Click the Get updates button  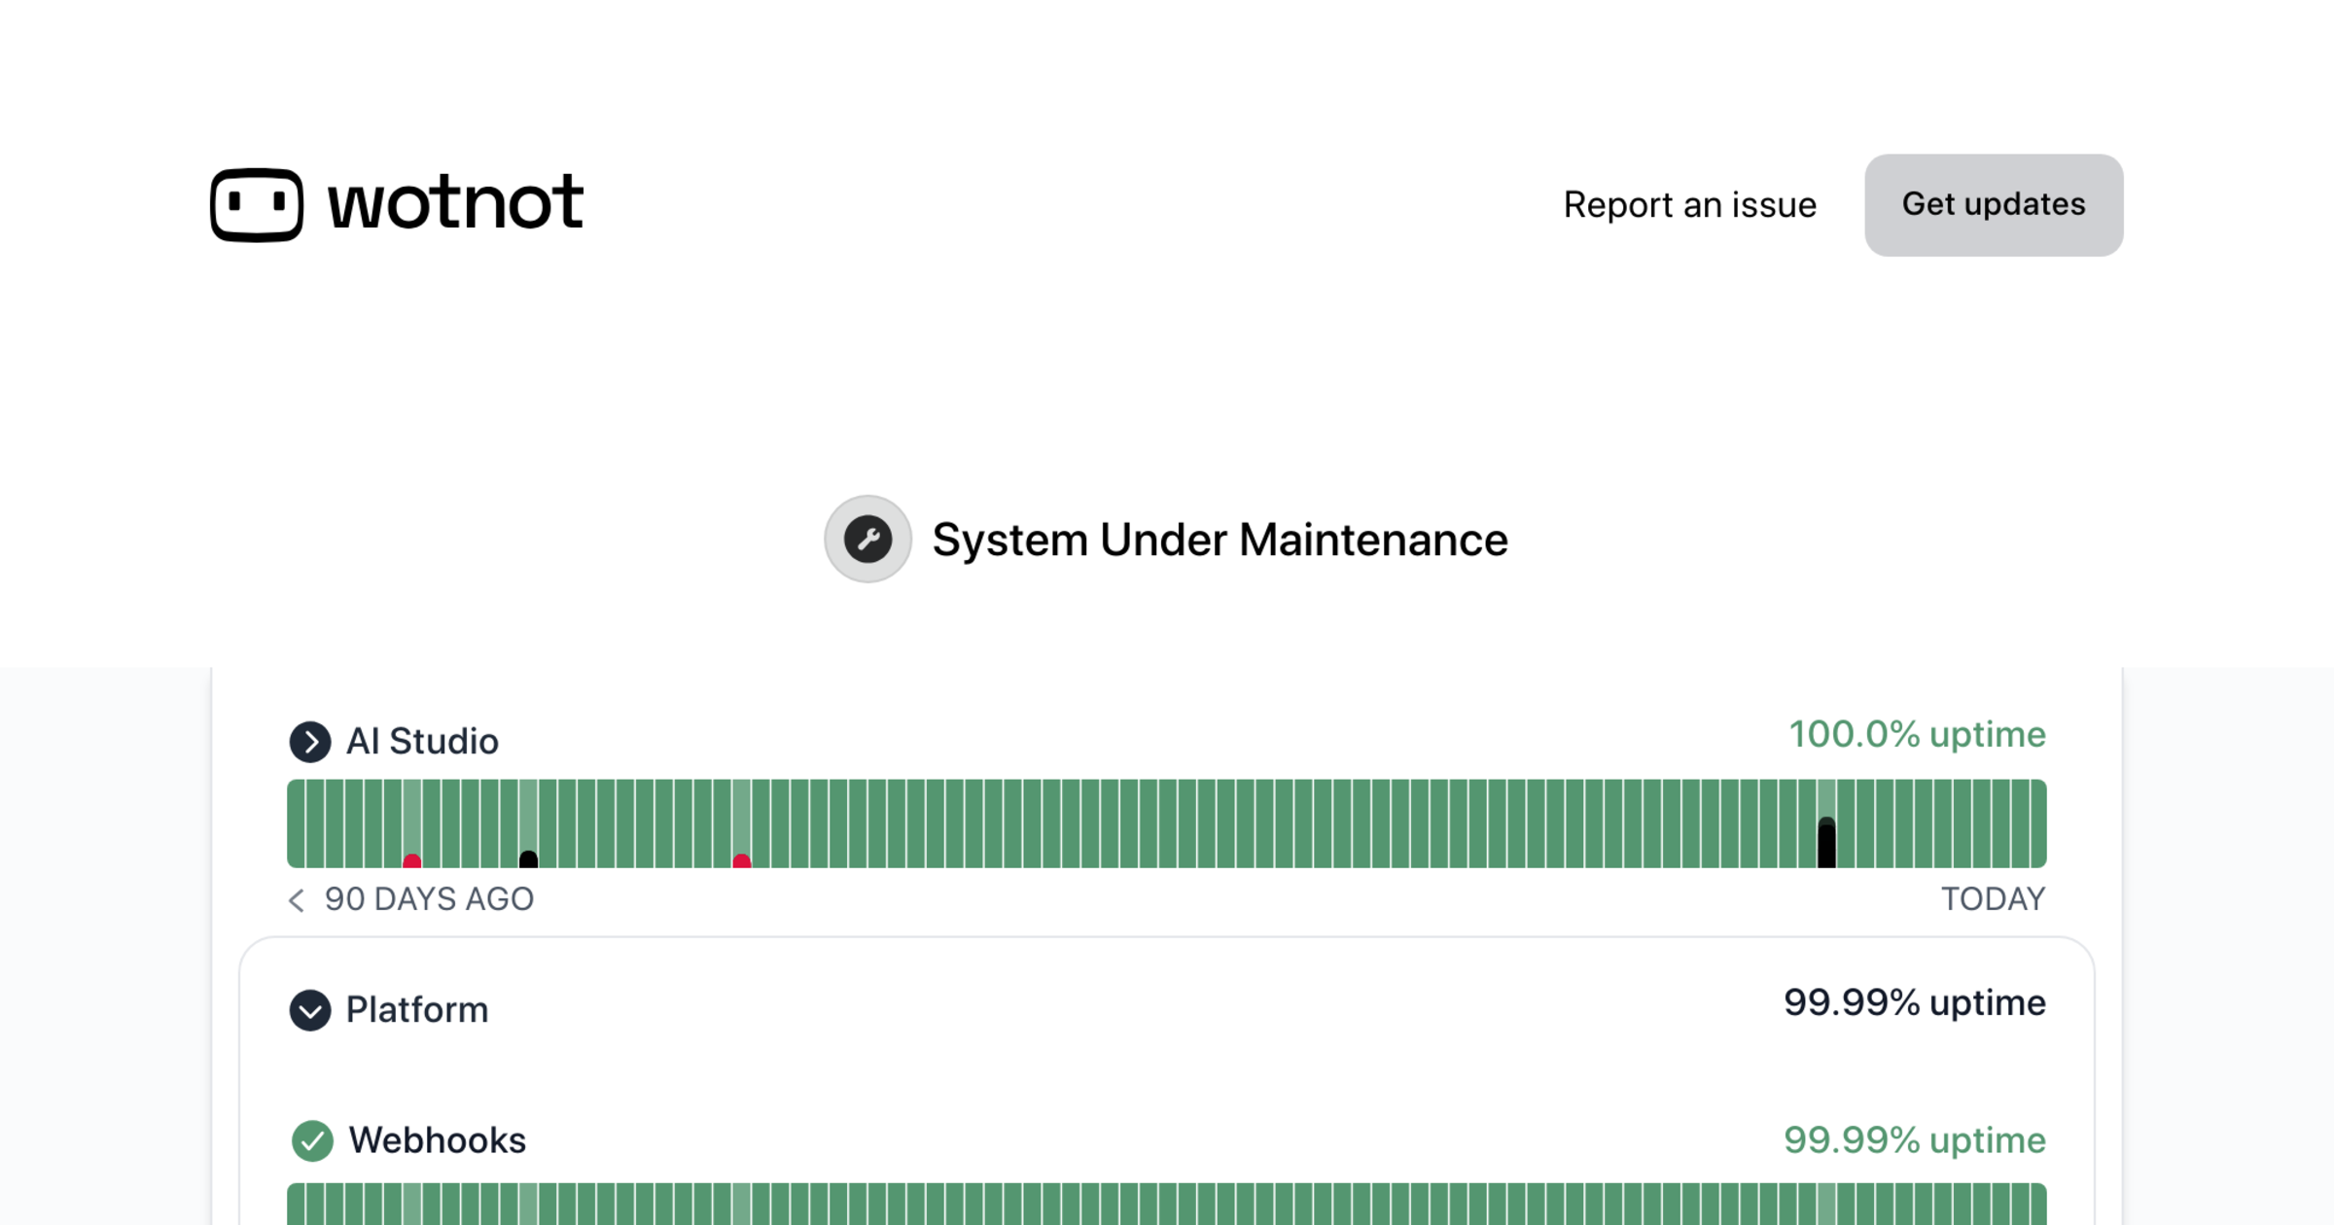click(1993, 204)
